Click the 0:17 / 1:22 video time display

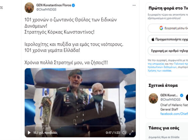113,133
